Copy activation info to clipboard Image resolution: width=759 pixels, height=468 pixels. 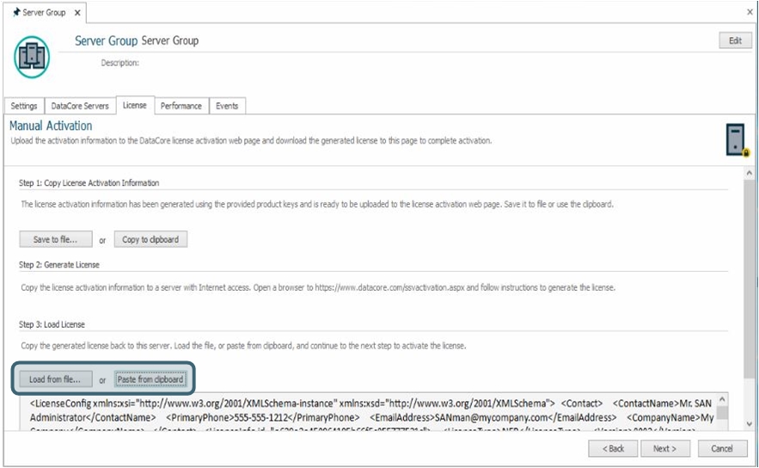tap(150, 239)
